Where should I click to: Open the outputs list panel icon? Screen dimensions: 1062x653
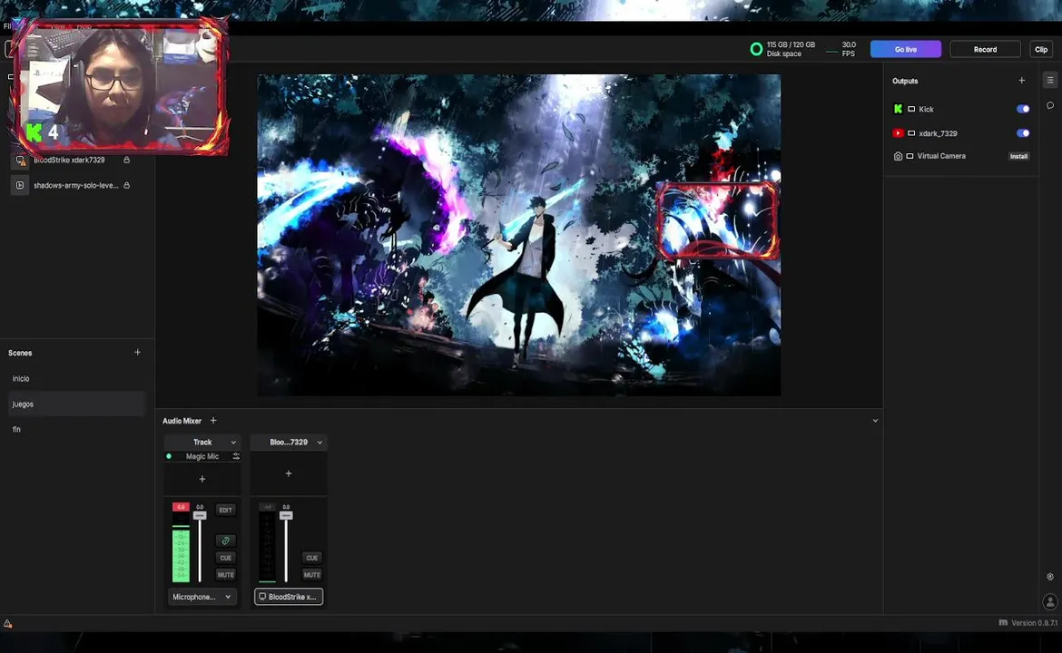tap(1050, 80)
